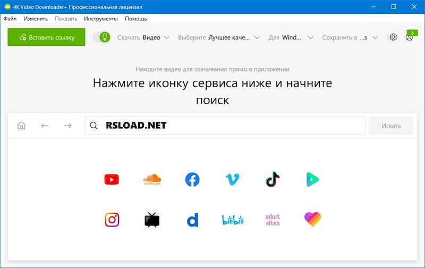This screenshot has height=268, width=425.
Task: Open bilibili service icon
Action: 233,220
